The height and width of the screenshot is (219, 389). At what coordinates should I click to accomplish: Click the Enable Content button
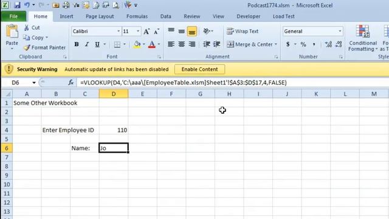pyautogui.click(x=200, y=69)
